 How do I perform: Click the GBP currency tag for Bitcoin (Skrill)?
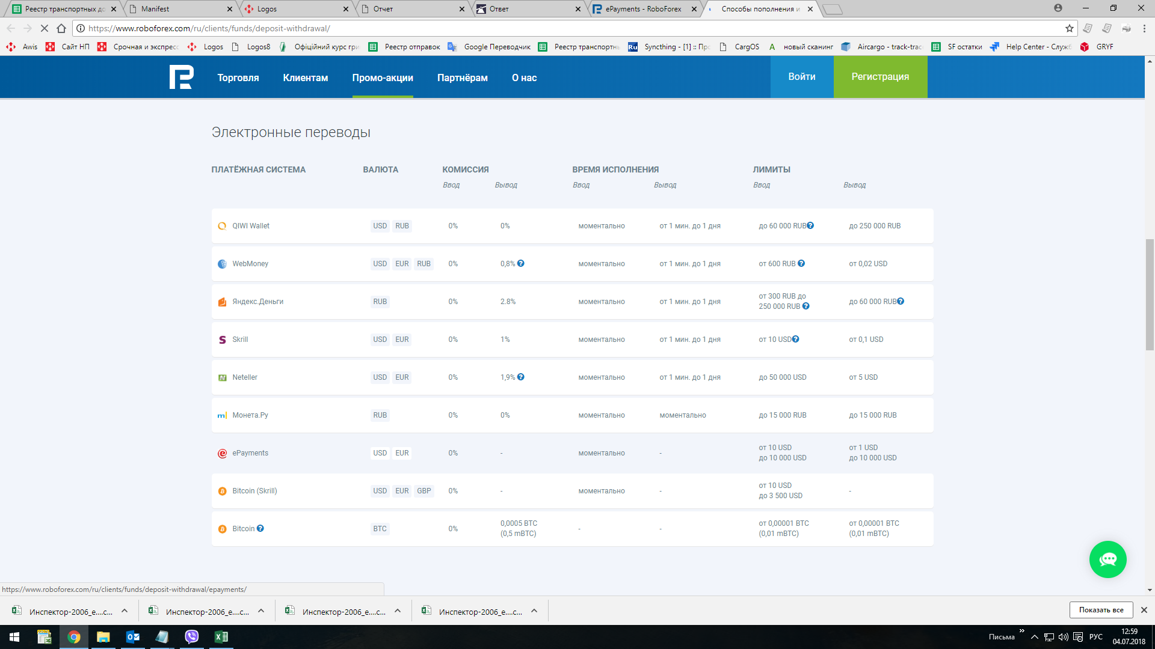point(424,491)
